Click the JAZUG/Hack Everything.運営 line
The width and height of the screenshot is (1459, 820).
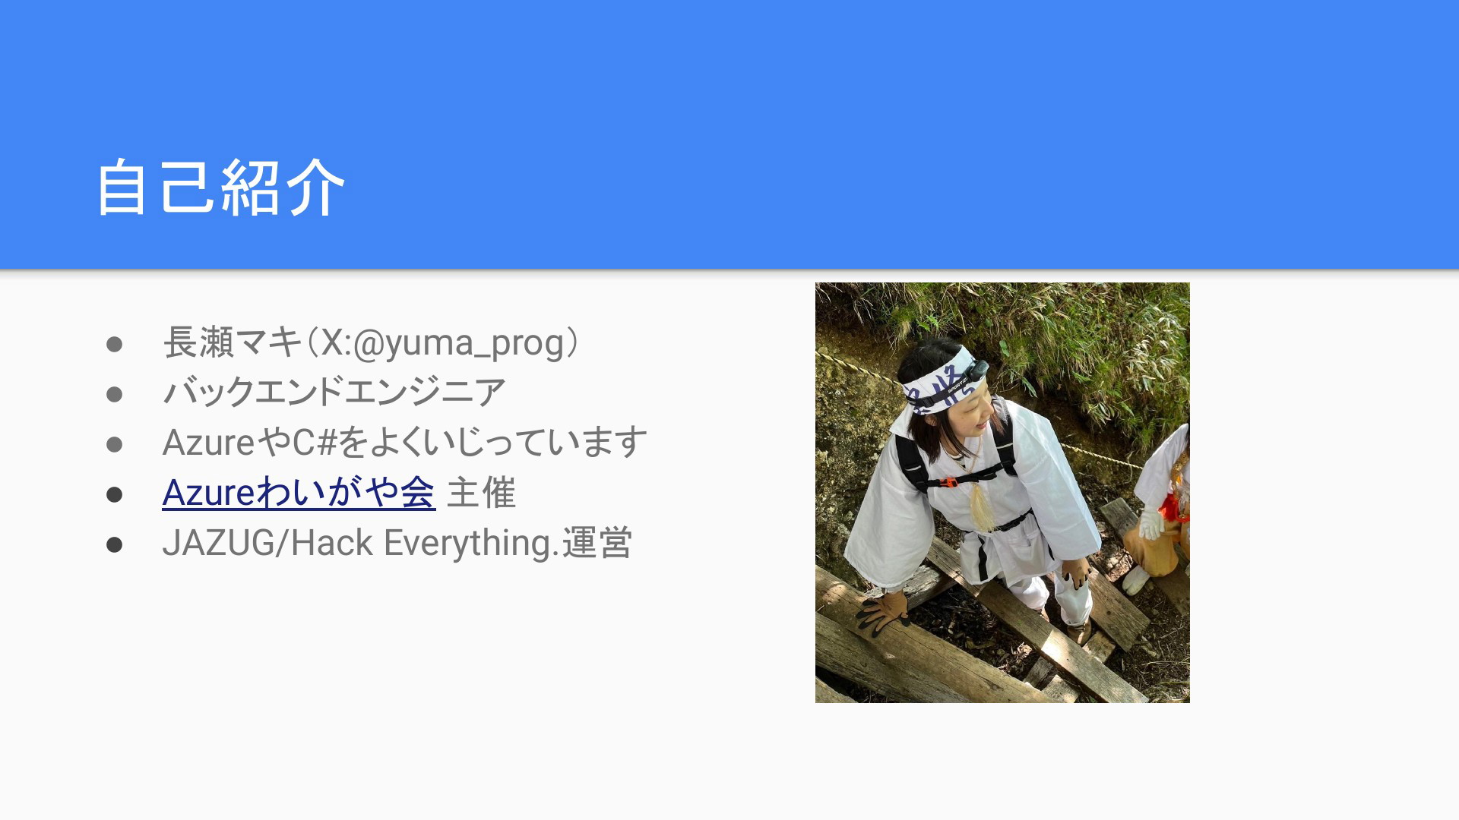(397, 543)
